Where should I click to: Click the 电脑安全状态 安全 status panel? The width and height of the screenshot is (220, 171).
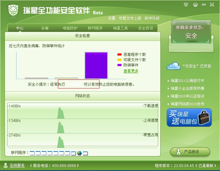(191, 32)
